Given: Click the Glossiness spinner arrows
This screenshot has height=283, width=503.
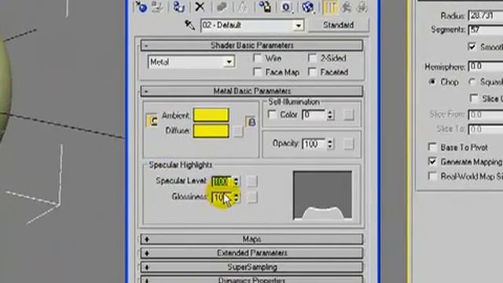Looking at the screenshot, I should pyautogui.click(x=237, y=197).
